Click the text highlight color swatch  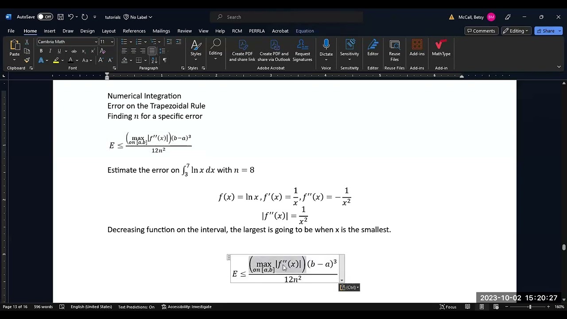tap(56, 60)
